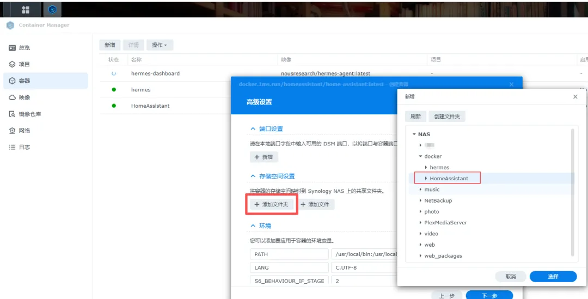Click the 日志 list icon
This screenshot has height=299, width=588.
12,147
